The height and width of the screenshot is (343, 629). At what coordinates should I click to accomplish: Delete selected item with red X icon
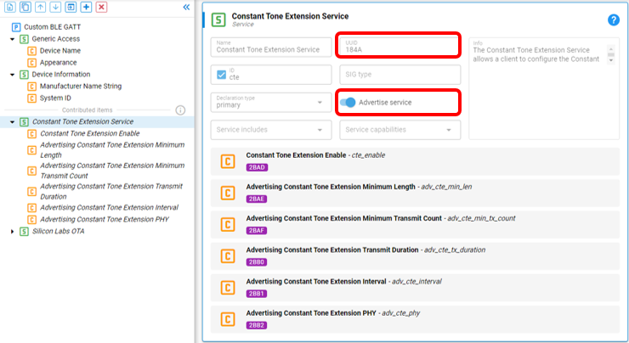[101, 7]
